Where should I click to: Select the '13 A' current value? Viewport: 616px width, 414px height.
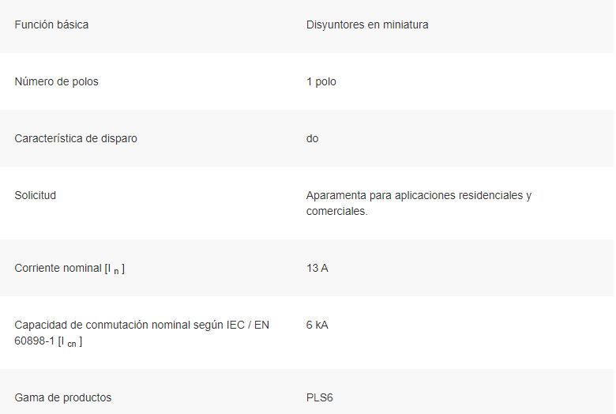click(317, 268)
